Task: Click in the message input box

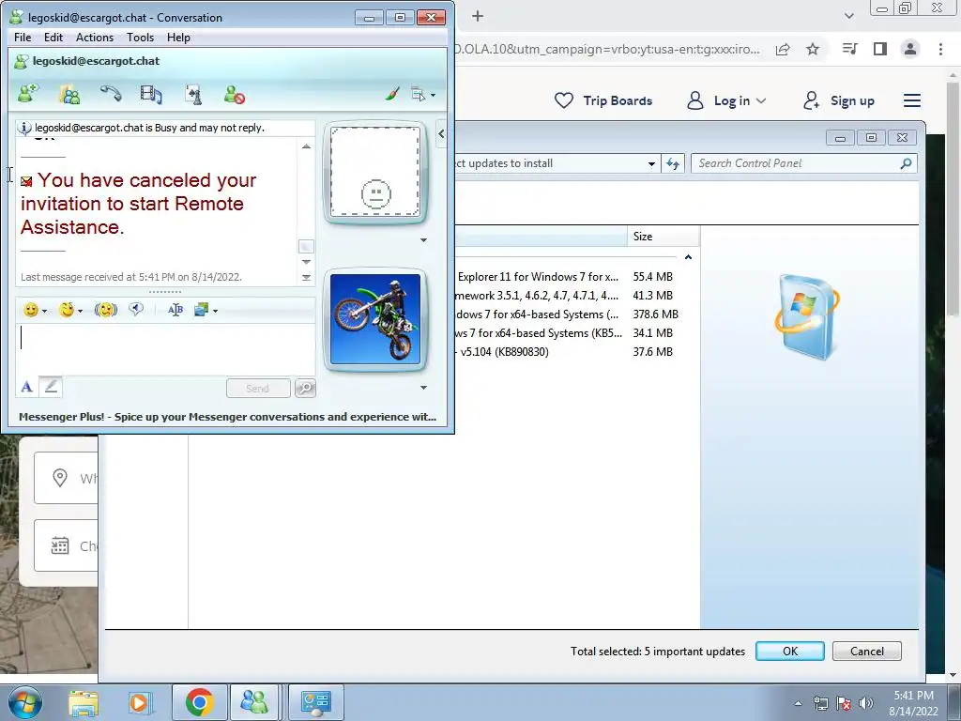Action: [165, 349]
